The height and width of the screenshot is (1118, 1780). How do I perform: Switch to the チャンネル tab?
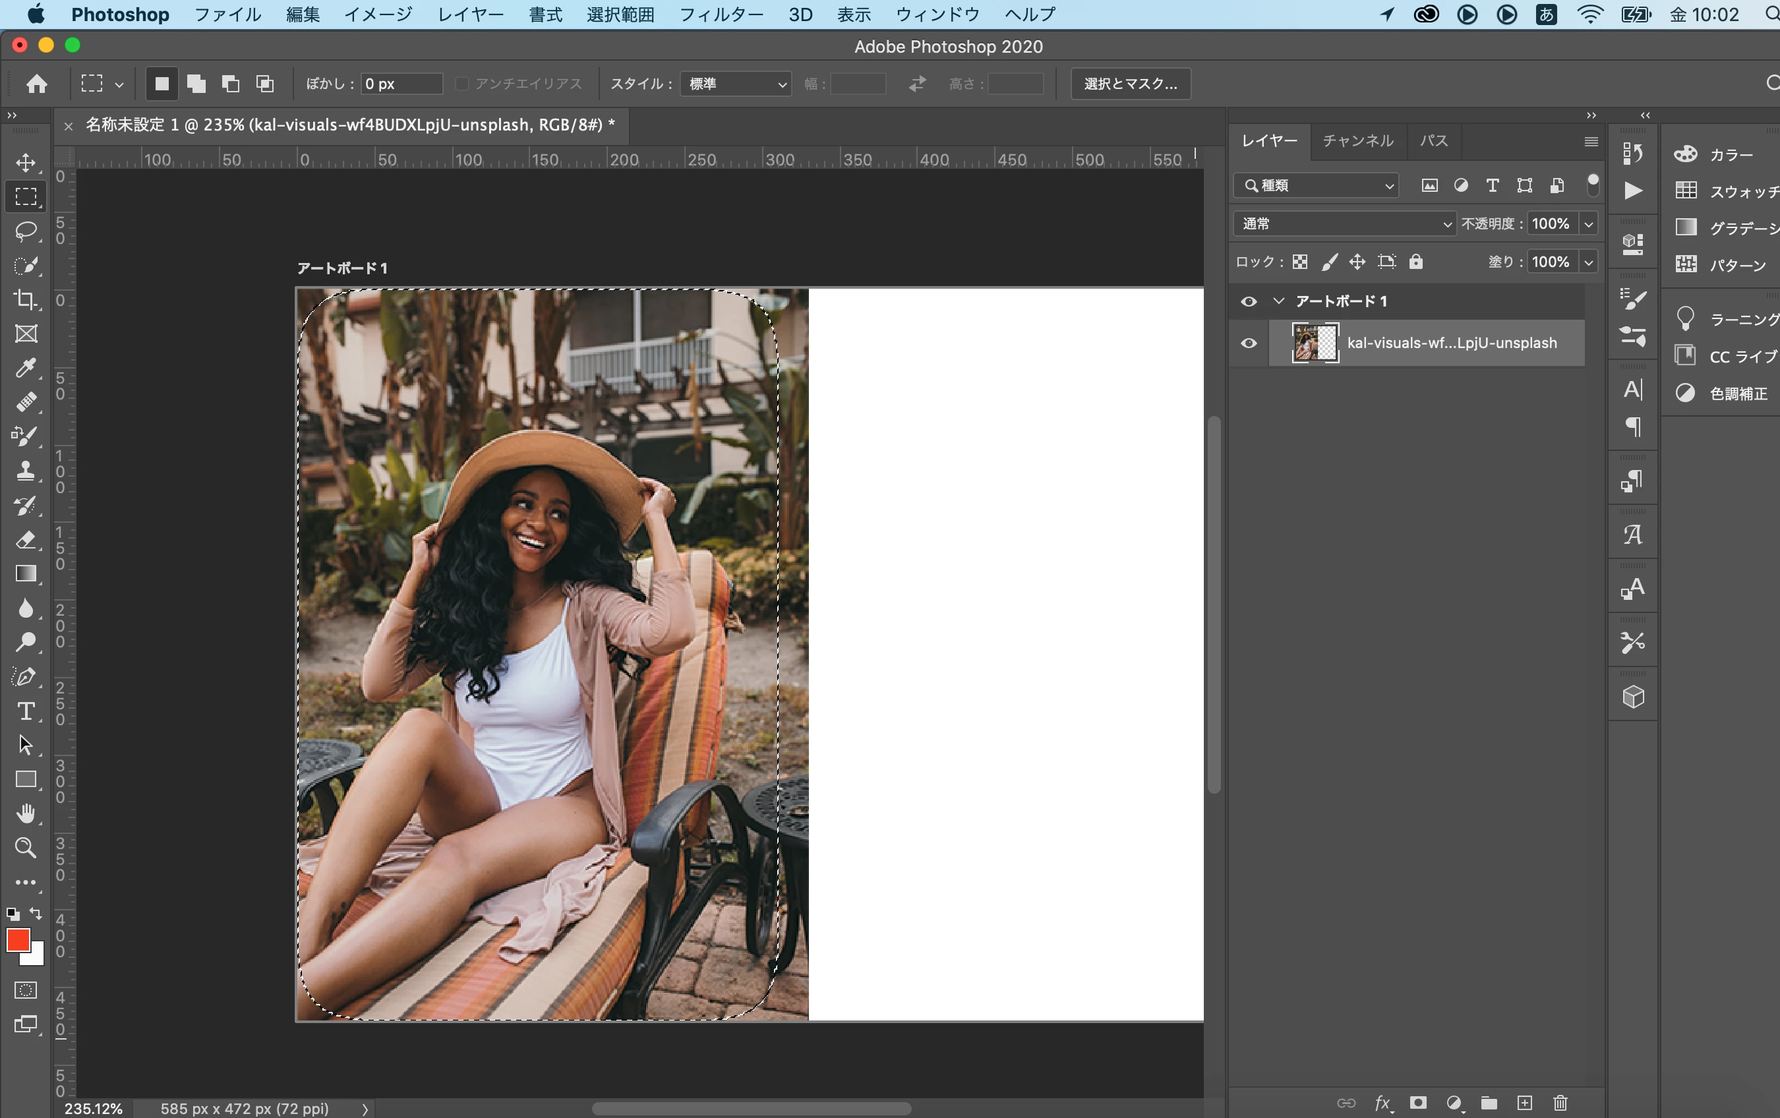pyautogui.click(x=1357, y=140)
